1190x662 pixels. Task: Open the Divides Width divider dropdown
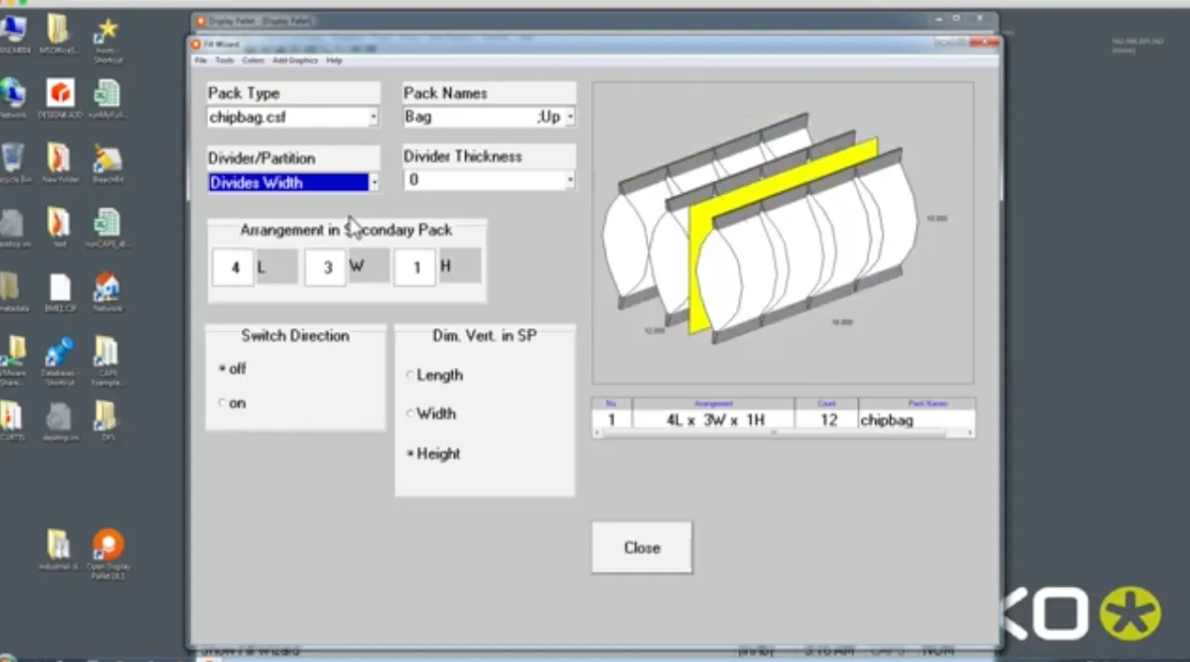[372, 180]
